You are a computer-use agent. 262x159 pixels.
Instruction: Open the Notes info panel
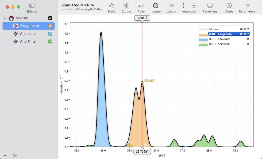pyautogui.click(x=229, y=6)
